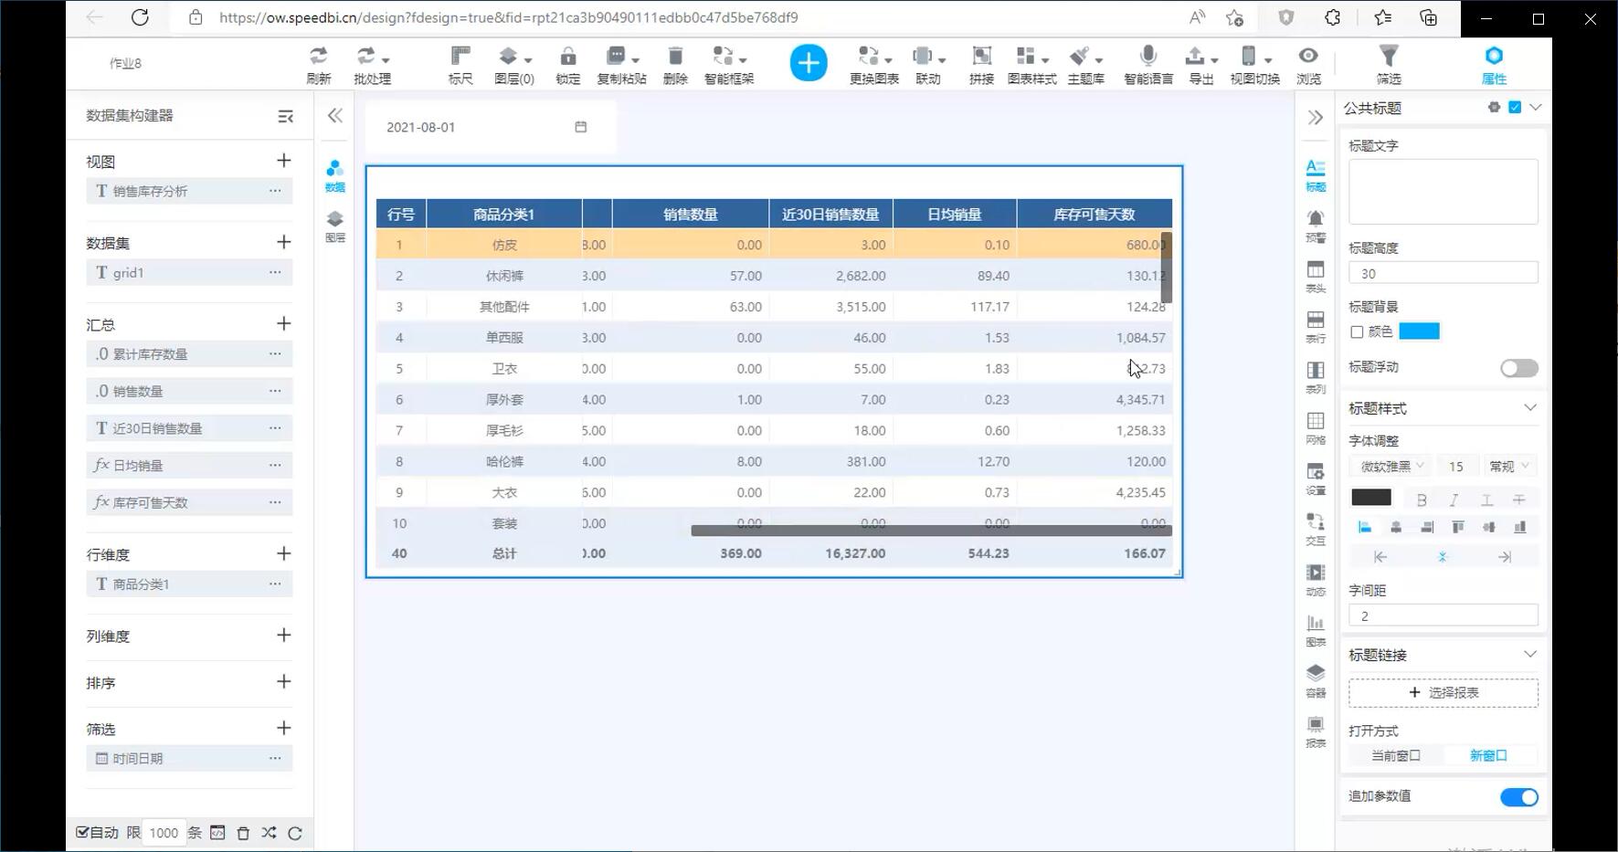Open the 筛选 funnel filter tool
Image resolution: width=1618 pixels, height=852 pixels.
click(x=1388, y=64)
